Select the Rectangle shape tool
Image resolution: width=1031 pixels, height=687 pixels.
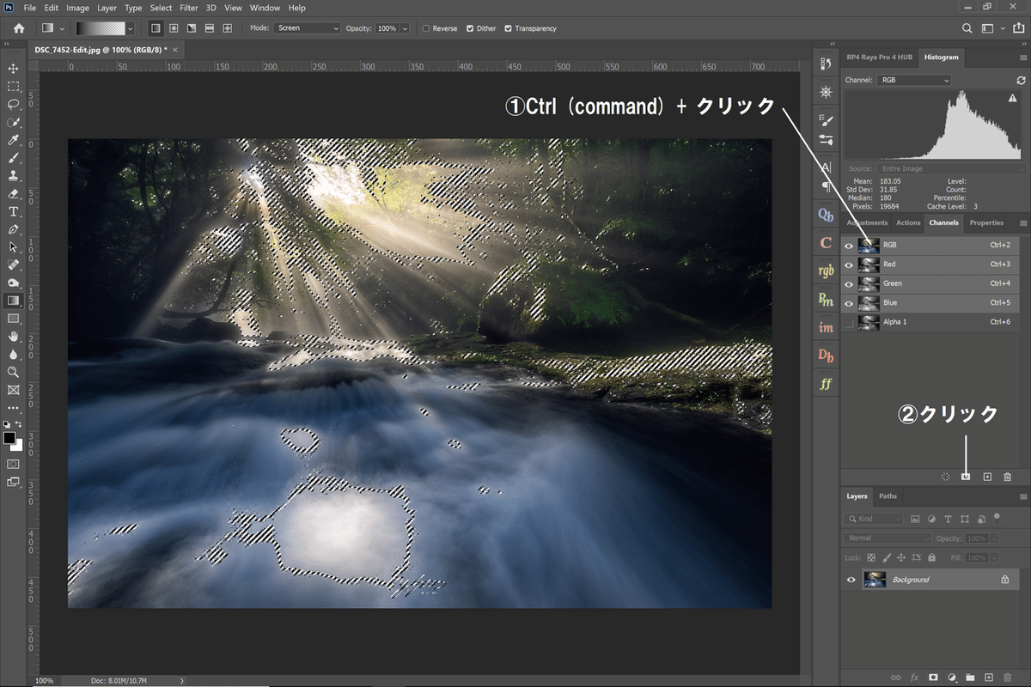click(x=13, y=319)
